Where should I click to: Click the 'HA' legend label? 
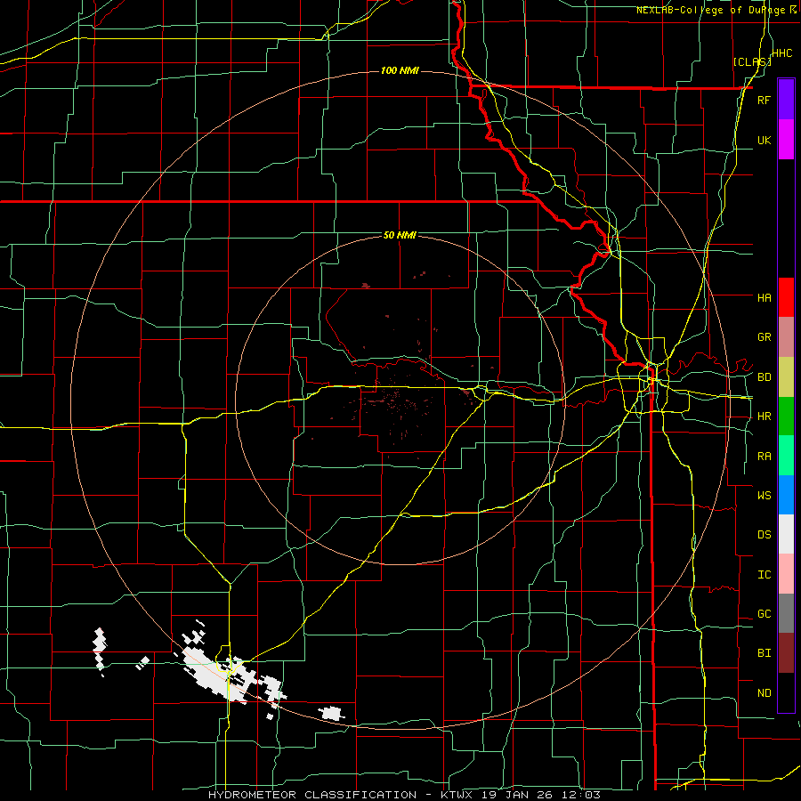point(764,297)
